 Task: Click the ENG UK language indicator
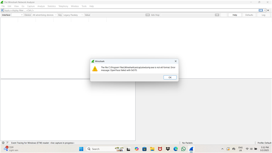point(241,149)
